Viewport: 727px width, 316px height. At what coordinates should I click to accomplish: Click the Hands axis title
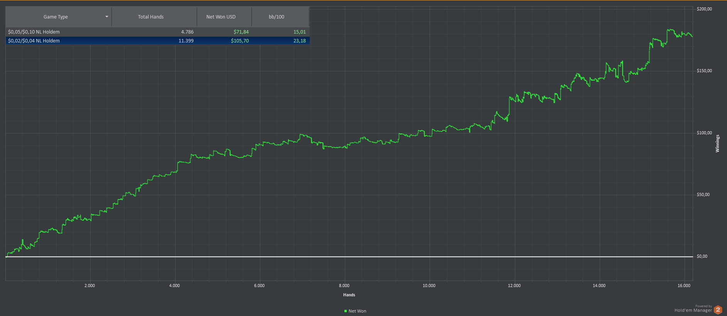349,295
